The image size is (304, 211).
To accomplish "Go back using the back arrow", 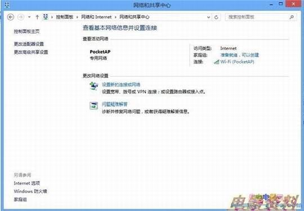I will pos(11,17).
